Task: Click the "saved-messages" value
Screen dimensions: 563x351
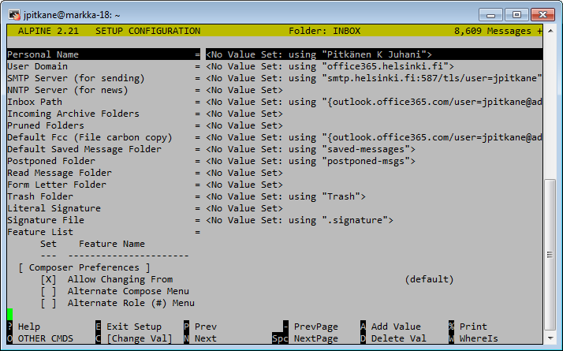Action: click(366, 149)
